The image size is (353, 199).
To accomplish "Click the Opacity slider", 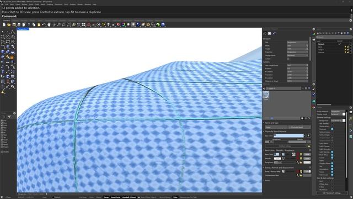I will click(x=299, y=142).
